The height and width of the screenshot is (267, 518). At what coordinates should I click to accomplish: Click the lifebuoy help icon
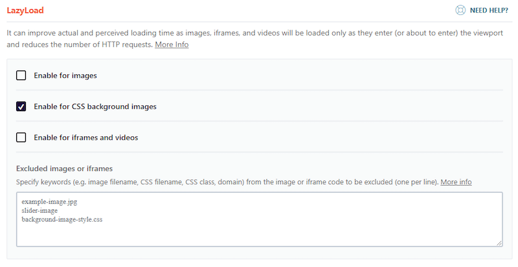(460, 10)
